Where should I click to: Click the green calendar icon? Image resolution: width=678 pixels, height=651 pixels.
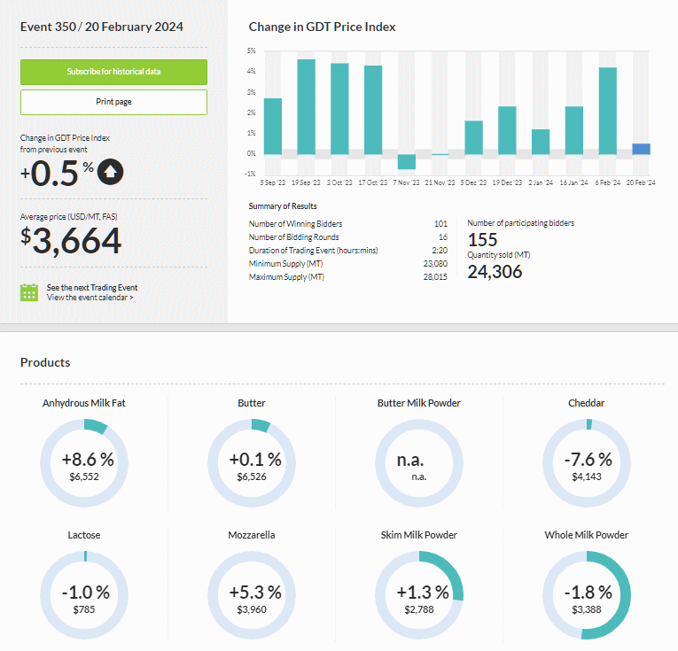(x=29, y=292)
